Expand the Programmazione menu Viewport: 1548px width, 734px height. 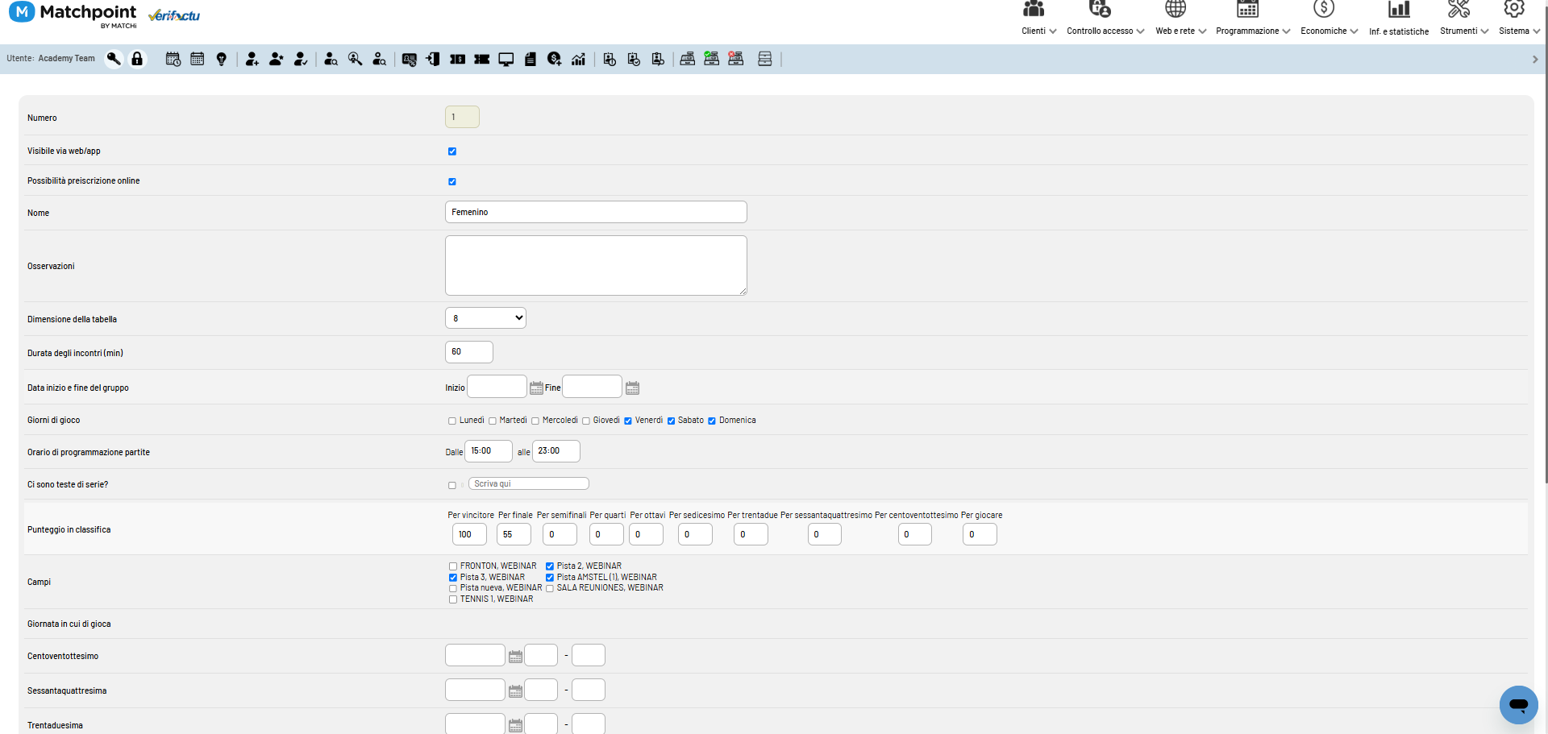tap(1253, 31)
